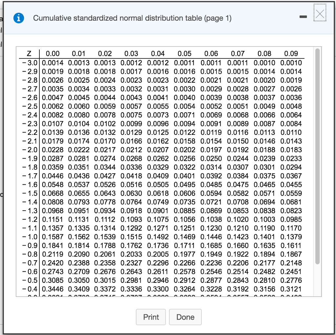This screenshot has width=336, height=335.
Task: Click the blue information icon
Action: point(19,18)
